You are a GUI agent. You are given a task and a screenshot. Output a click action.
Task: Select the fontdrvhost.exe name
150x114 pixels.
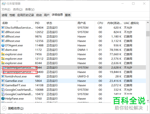pos(16,76)
